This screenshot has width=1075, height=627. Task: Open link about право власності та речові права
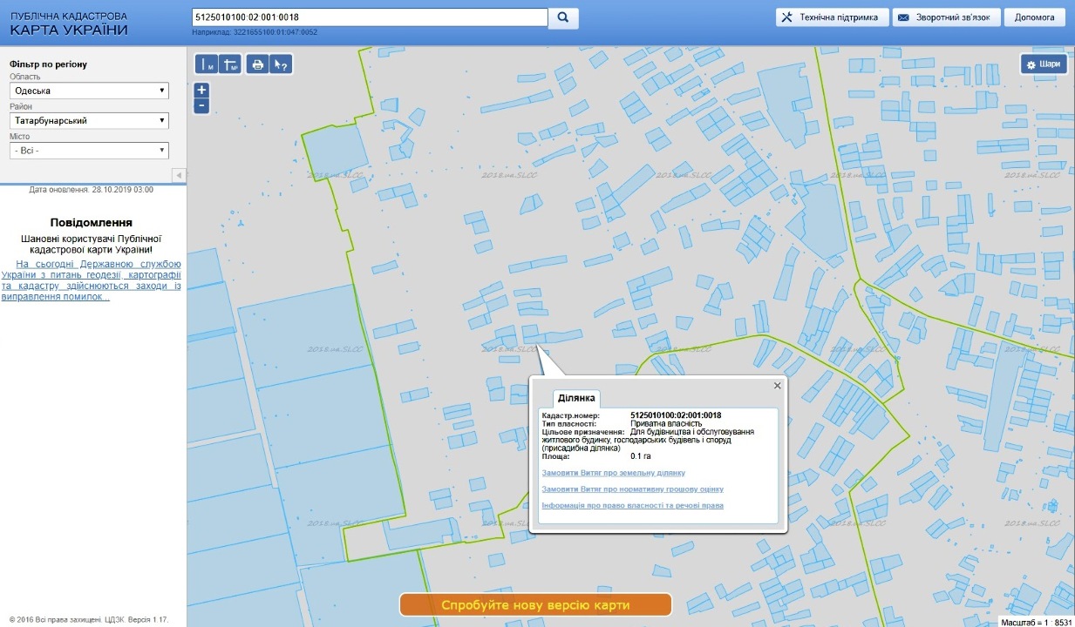click(632, 506)
